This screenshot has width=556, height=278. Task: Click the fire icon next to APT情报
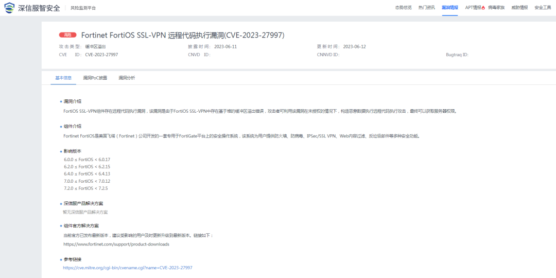(x=483, y=8)
